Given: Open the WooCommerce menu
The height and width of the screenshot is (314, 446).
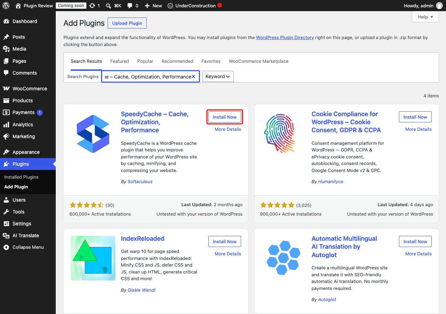Looking at the screenshot, I should [x=28, y=89].
